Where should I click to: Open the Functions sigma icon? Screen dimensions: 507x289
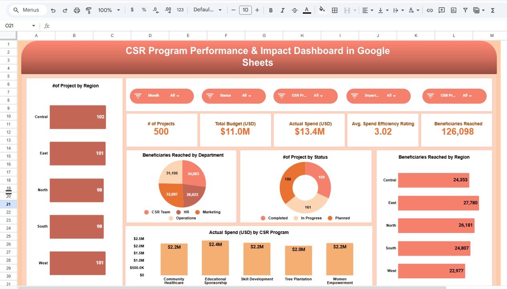pyautogui.click(x=493, y=10)
